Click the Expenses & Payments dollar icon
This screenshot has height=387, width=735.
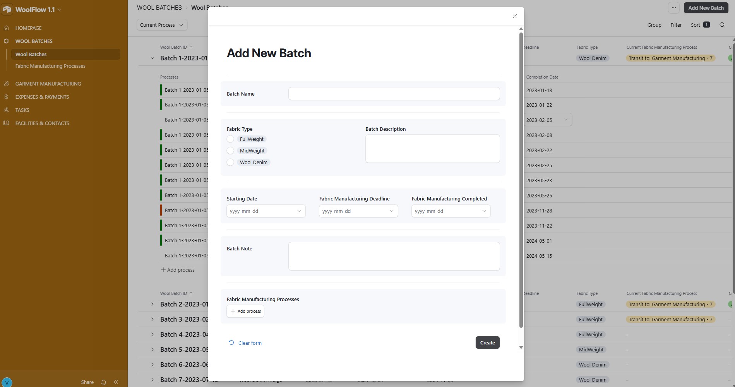pos(6,97)
